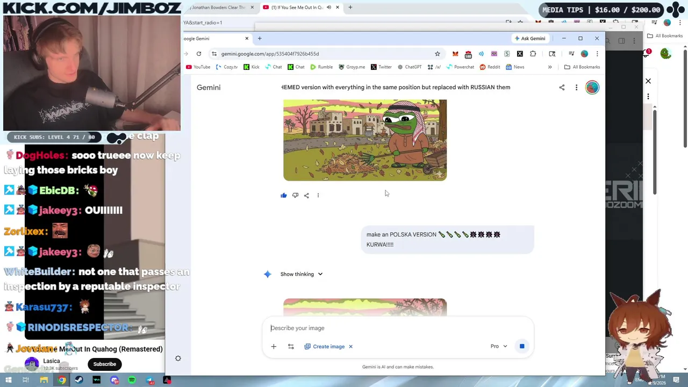Image resolution: width=688 pixels, height=387 pixels.
Task: Open the Cozy.tv bookmark
Action: [x=227, y=67]
